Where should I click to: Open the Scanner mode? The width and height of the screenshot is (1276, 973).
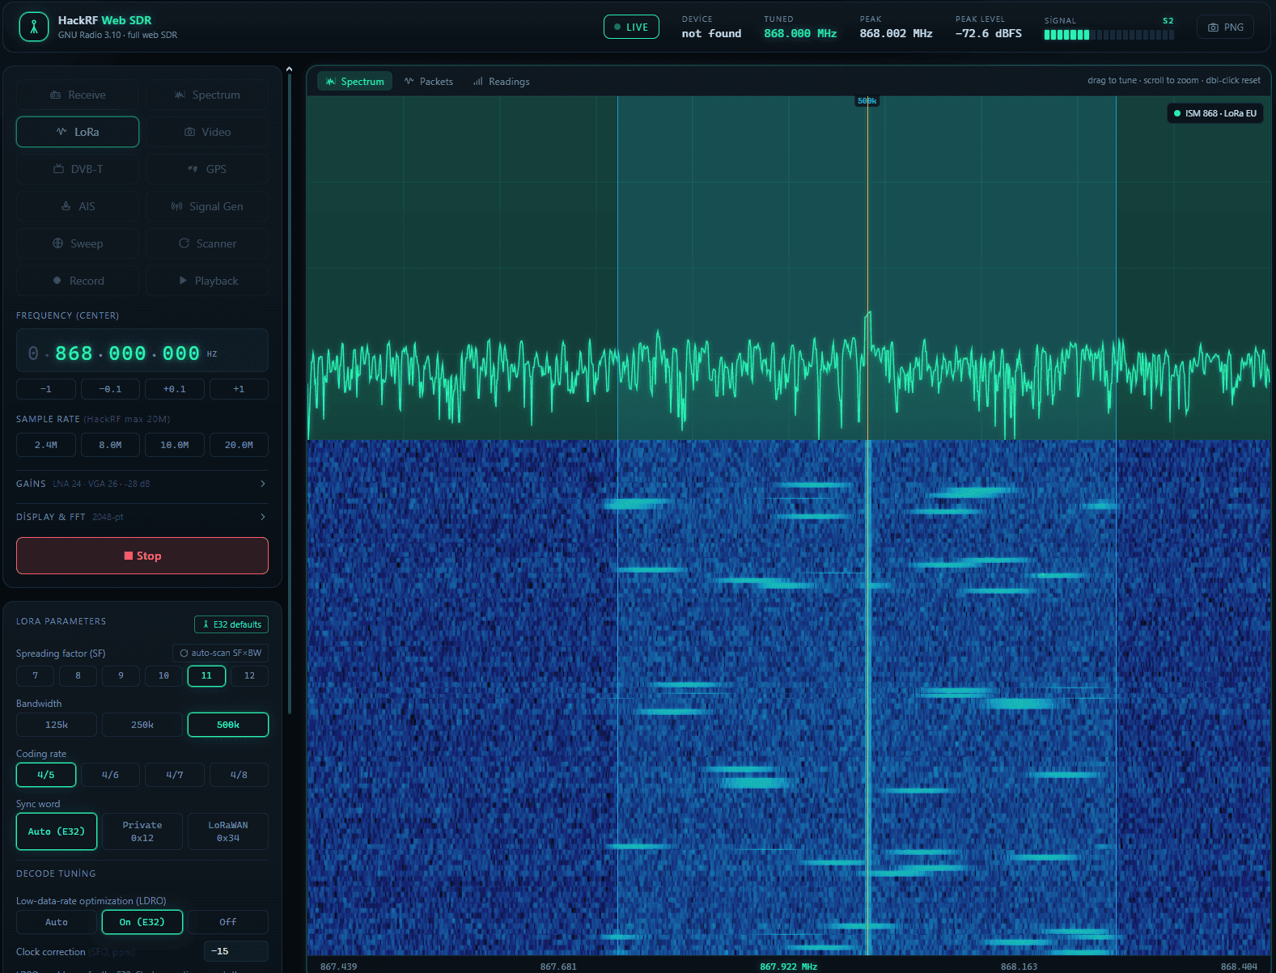click(207, 243)
